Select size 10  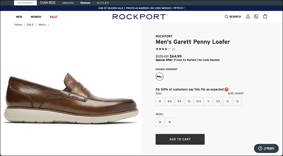click(189, 101)
